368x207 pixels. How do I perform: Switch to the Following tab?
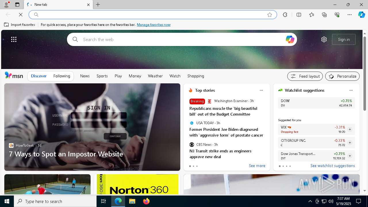(62, 76)
